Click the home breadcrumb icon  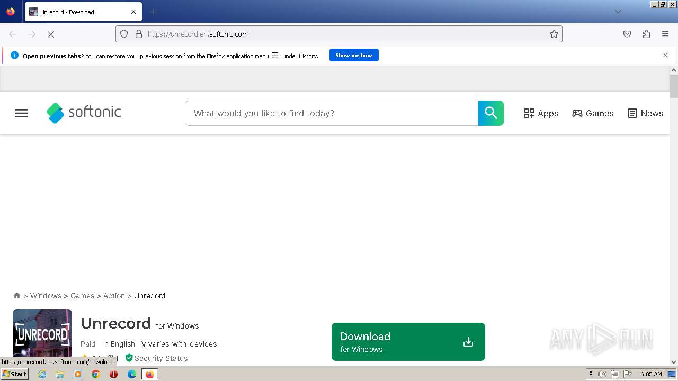pyautogui.click(x=17, y=296)
